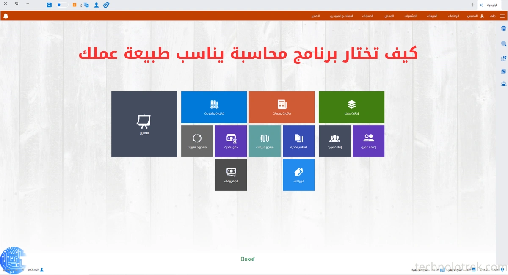Open the Purchase Invoice tile (فاتورة مشتريات)
The width and height of the screenshot is (508, 275).
214,107
